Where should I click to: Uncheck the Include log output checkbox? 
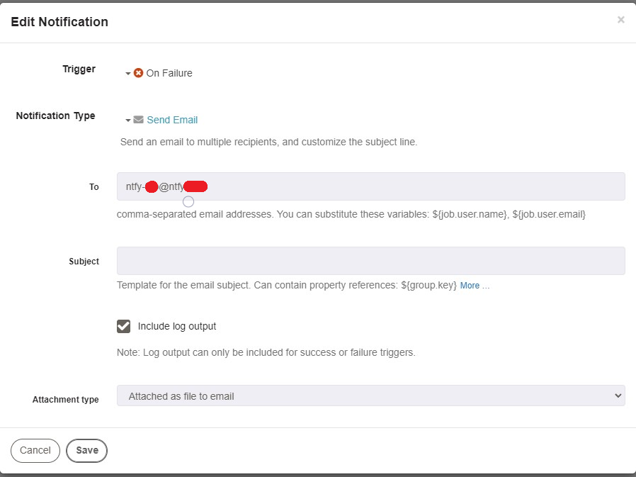123,326
